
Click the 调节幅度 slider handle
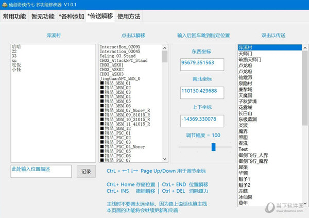[x=213, y=147]
